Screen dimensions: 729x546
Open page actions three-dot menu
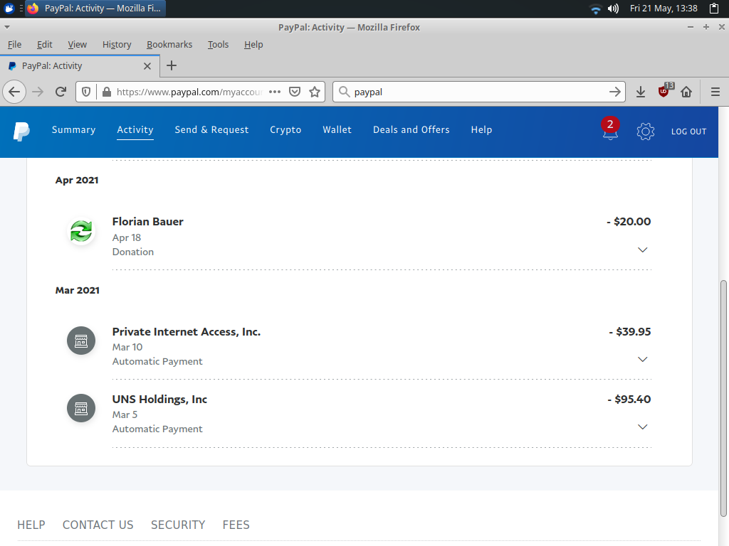pyautogui.click(x=275, y=92)
